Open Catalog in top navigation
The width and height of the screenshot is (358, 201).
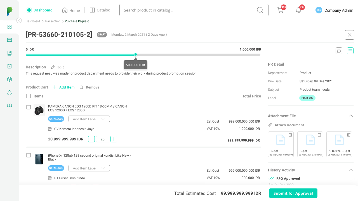coord(100,10)
